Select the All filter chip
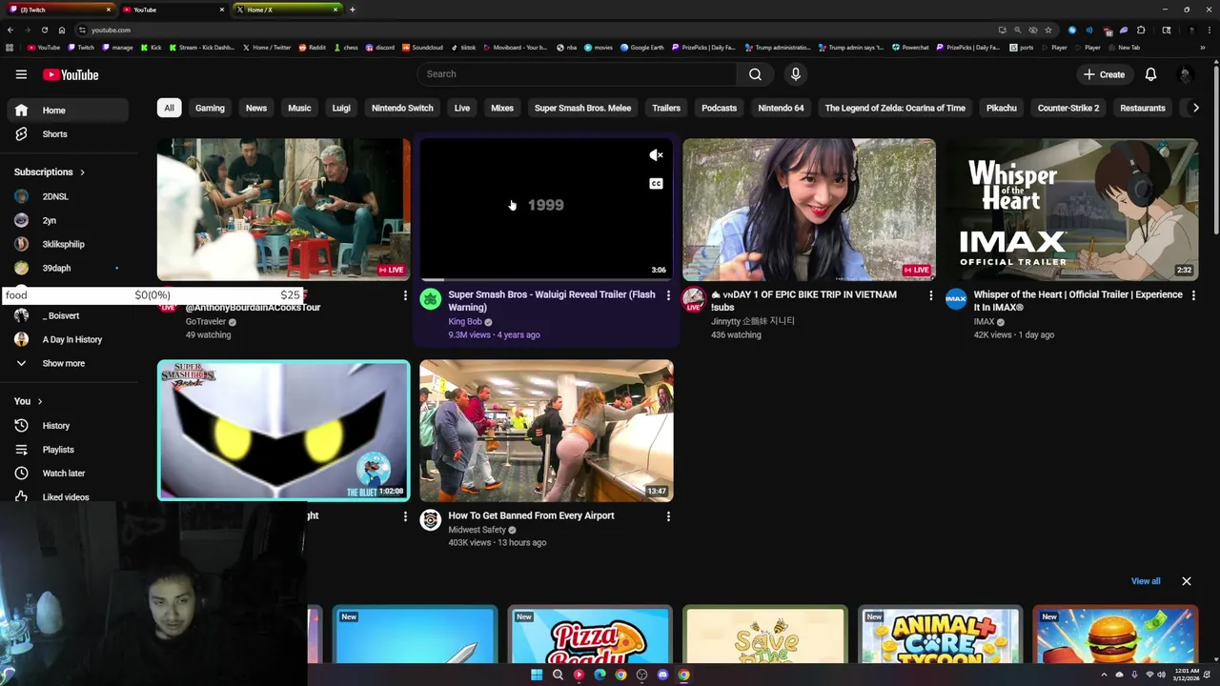The height and width of the screenshot is (686, 1220). tap(169, 108)
